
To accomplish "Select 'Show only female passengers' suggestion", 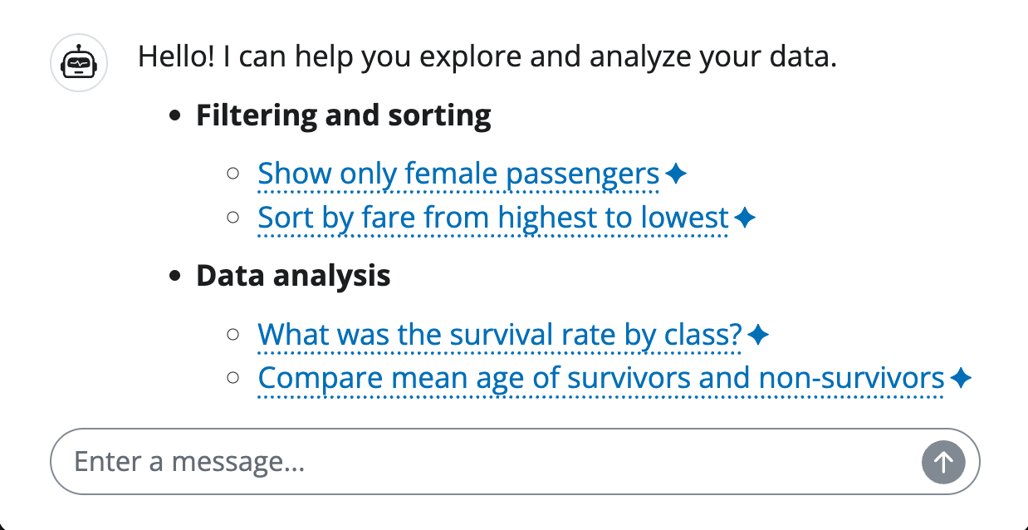I will 458,174.
